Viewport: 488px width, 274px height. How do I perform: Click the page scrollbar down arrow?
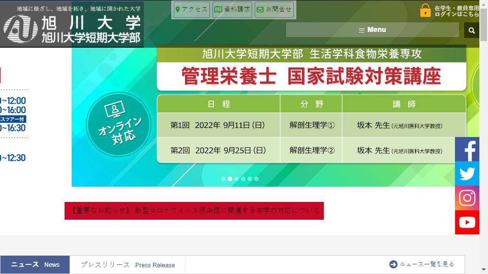click(483, 269)
